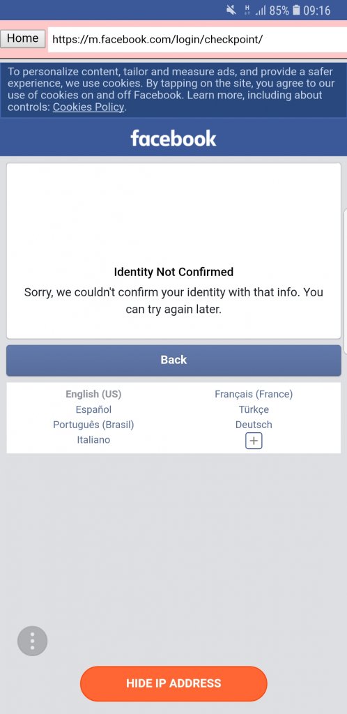This screenshot has height=714, width=347.
Task: Switch language to Português (Brasil)
Action: [93, 425]
